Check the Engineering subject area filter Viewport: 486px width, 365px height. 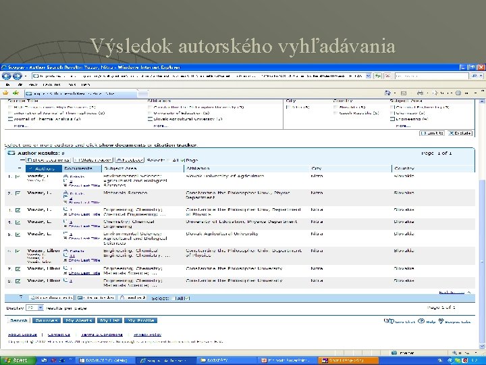pos(392,119)
